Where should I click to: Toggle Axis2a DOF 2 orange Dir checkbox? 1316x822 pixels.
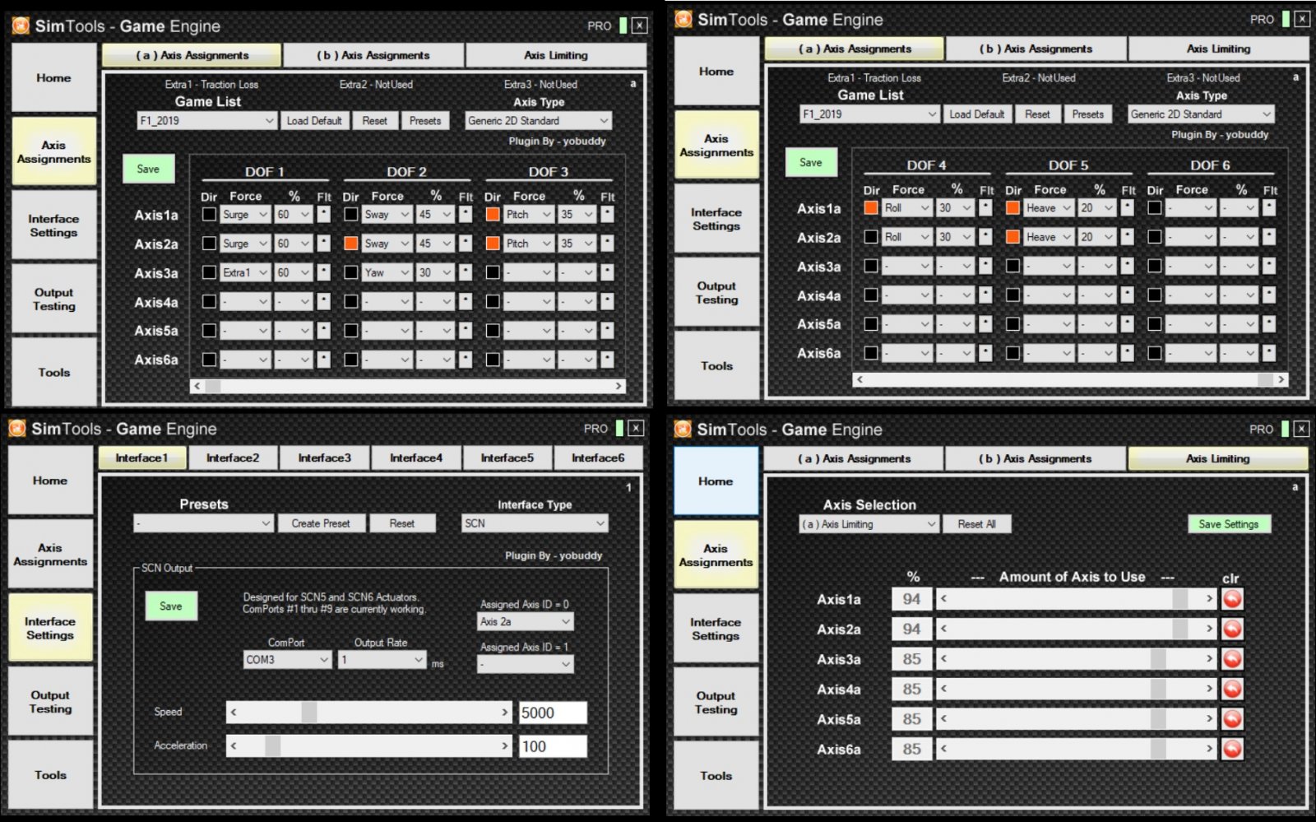(x=350, y=244)
